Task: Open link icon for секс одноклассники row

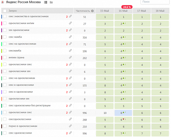Action: pyautogui.click(x=70, y=133)
